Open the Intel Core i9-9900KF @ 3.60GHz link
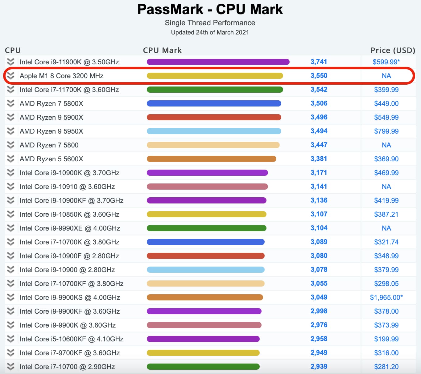Screen dimensions: 421x374 [70, 311]
